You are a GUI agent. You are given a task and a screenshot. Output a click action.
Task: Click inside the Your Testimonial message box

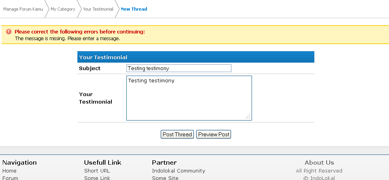coord(189,98)
